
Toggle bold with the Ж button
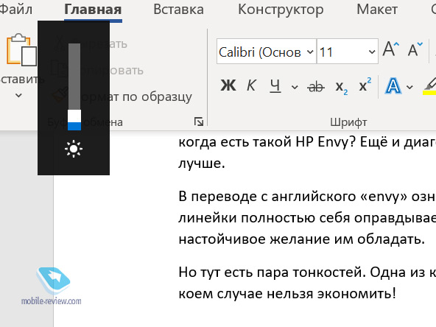point(228,85)
